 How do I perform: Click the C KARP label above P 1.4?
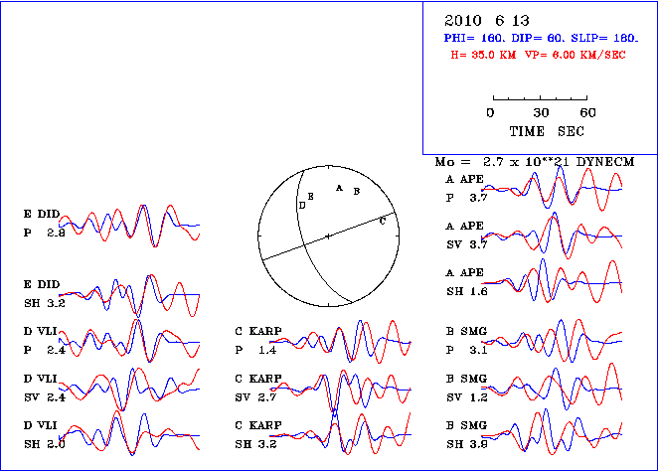258,331
